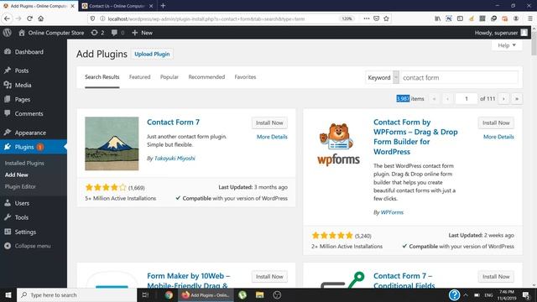Open the Howdy superuser account menu
537x302 pixels.
501,33
